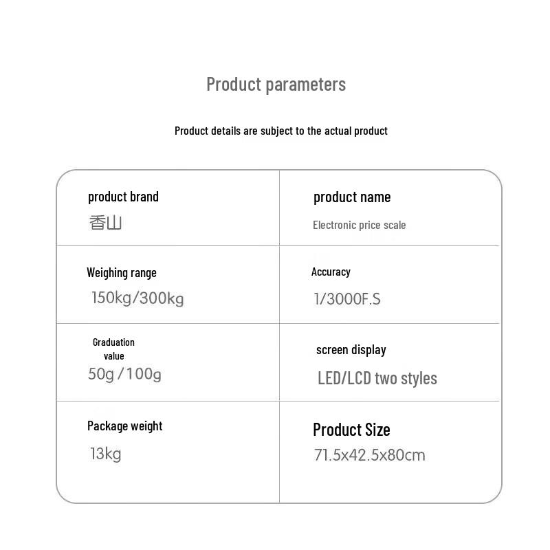Image resolution: width=550 pixels, height=550 pixels.
Task: Select the 50g graduation value
Action: click(x=101, y=374)
